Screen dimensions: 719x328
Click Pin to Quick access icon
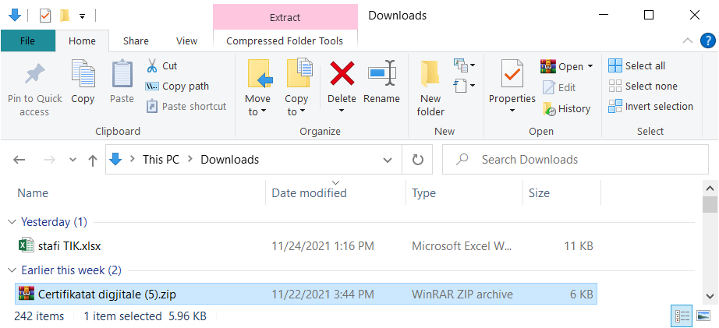click(x=35, y=75)
